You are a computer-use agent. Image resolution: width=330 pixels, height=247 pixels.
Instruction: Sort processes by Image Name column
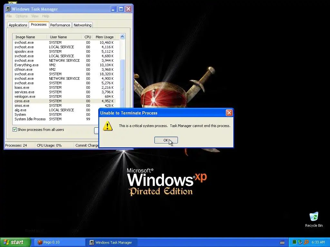pyautogui.click(x=30, y=37)
